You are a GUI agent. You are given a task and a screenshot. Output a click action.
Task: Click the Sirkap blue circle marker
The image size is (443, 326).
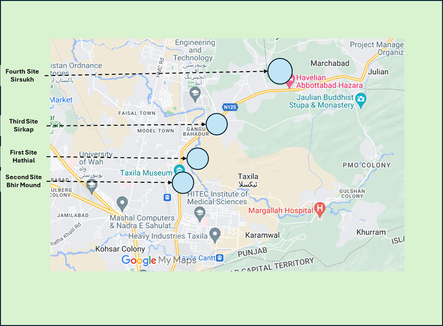(x=217, y=124)
